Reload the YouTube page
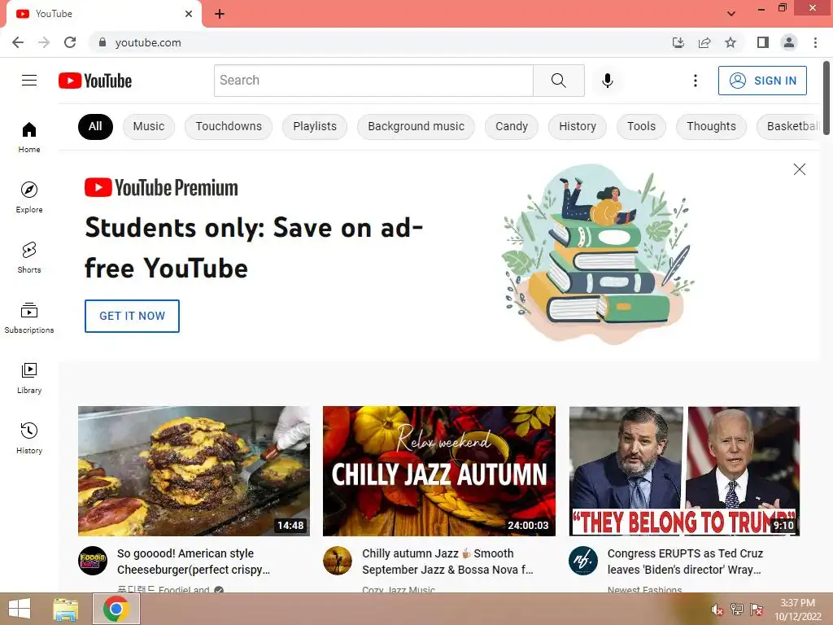The height and width of the screenshot is (625, 833). tap(70, 42)
